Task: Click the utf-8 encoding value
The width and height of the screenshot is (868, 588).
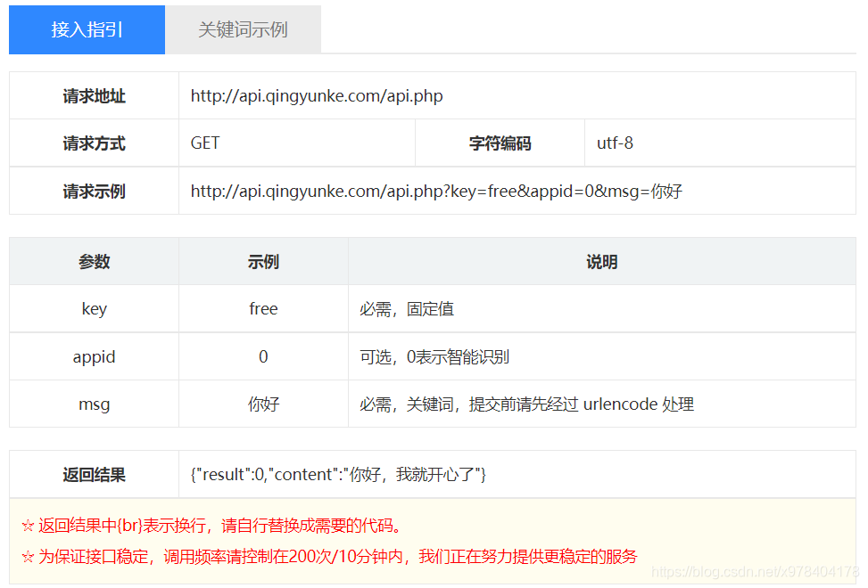Action: point(615,143)
